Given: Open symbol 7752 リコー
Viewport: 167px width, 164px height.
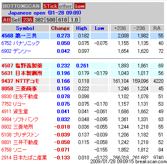Looking at the screenshot, I should 14,104.
